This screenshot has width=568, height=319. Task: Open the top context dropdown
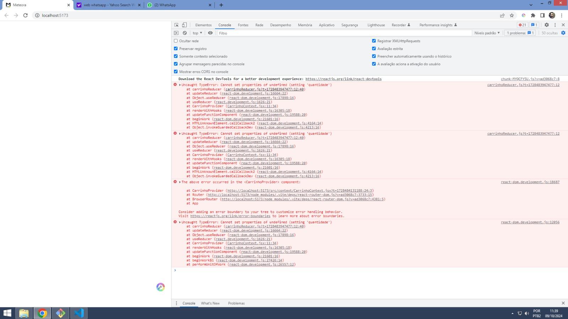click(x=197, y=33)
